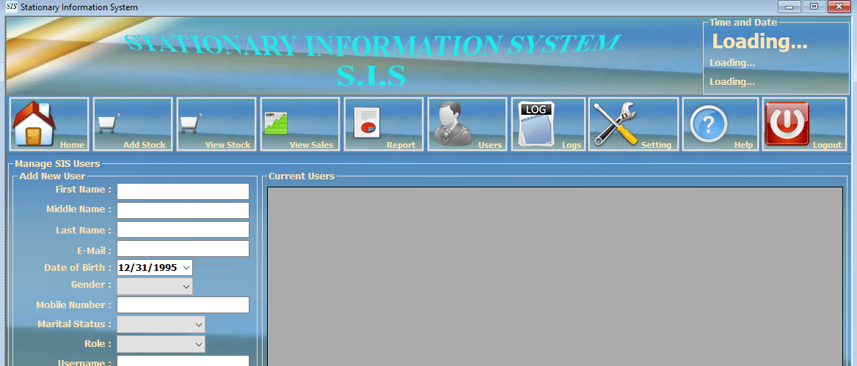Click the Current Users grid area

click(555, 277)
